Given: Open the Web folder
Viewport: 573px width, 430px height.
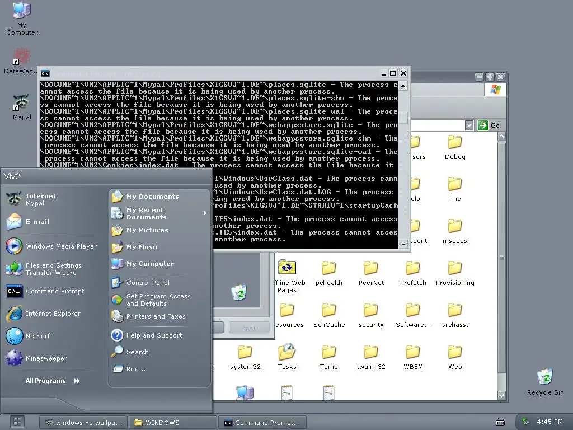Looking at the screenshot, I should point(455,358).
